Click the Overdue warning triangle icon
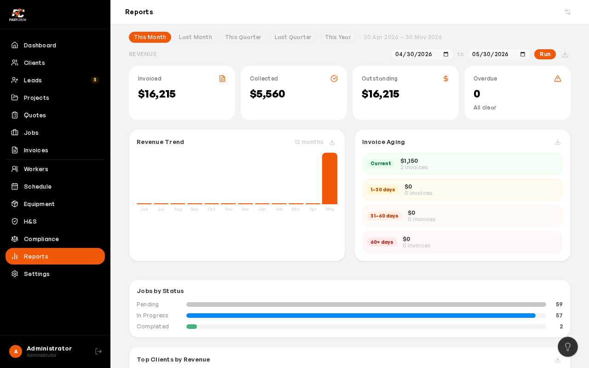Screen dimensions: 589x368 coord(558,79)
